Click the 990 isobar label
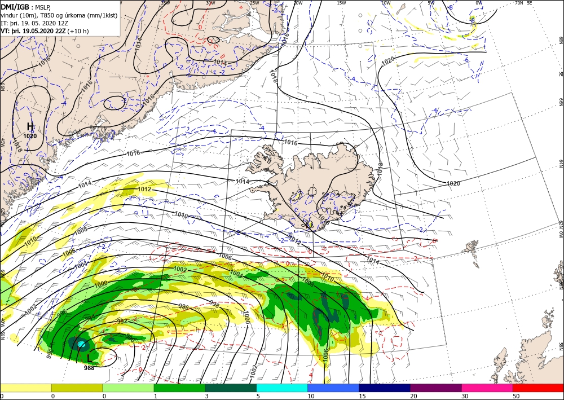Screen dimensions: 564x400 (x=130, y=337)
